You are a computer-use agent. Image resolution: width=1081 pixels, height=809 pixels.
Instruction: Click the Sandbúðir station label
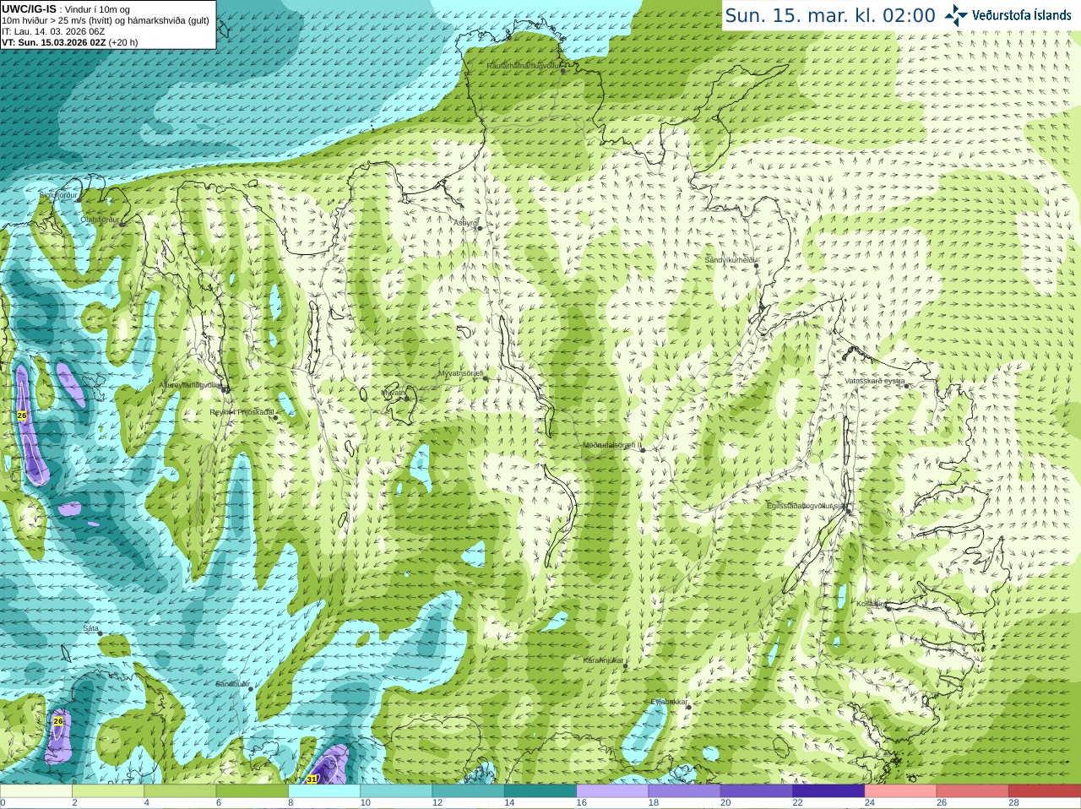pyautogui.click(x=232, y=684)
